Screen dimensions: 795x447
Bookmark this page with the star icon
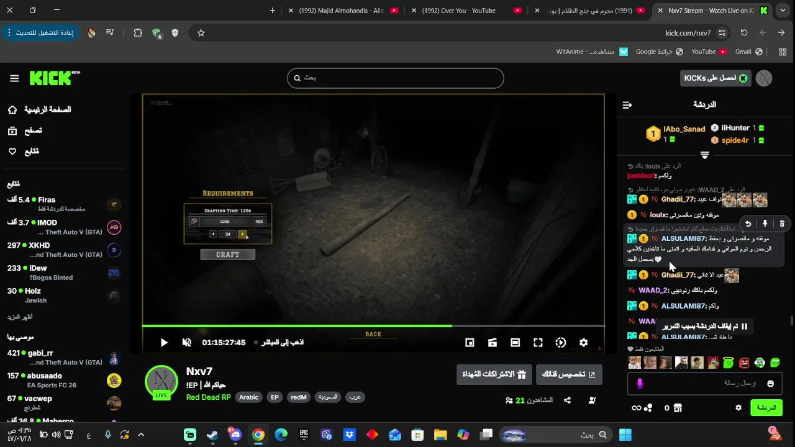click(x=201, y=33)
